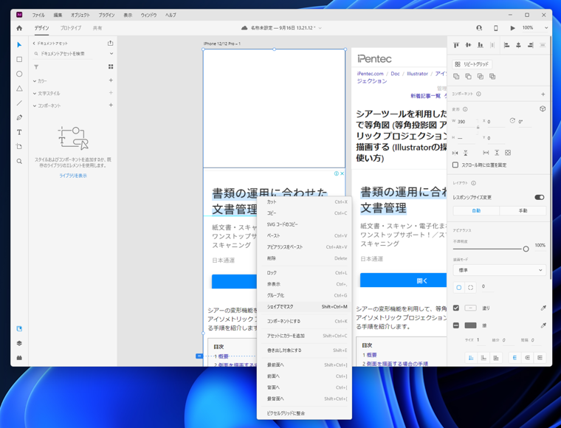This screenshot has width=561, height=428.
Task: Select the Polygon triangle tool
Action: [19, 89]
